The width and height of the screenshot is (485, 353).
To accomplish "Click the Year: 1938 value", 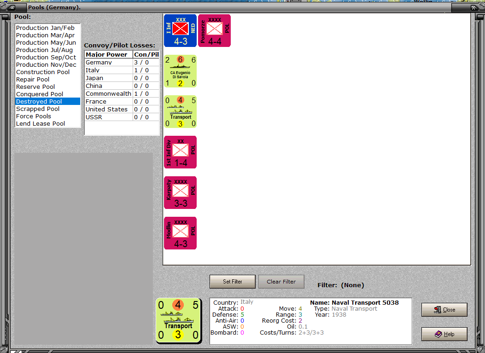I will click(x=339, y=315).
